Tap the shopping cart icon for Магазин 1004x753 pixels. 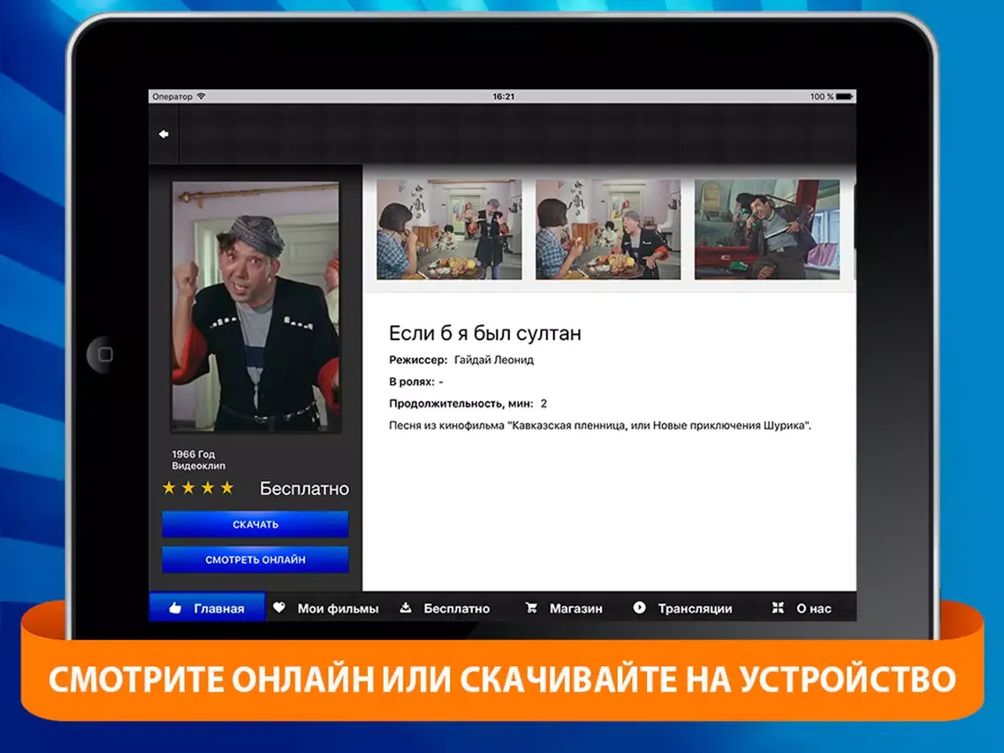[x=531, y=608]
